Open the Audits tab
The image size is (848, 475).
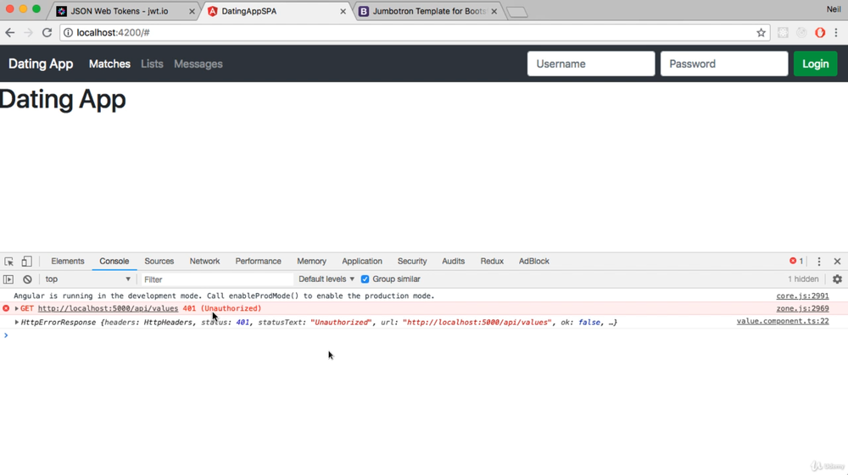click(453, 262)
